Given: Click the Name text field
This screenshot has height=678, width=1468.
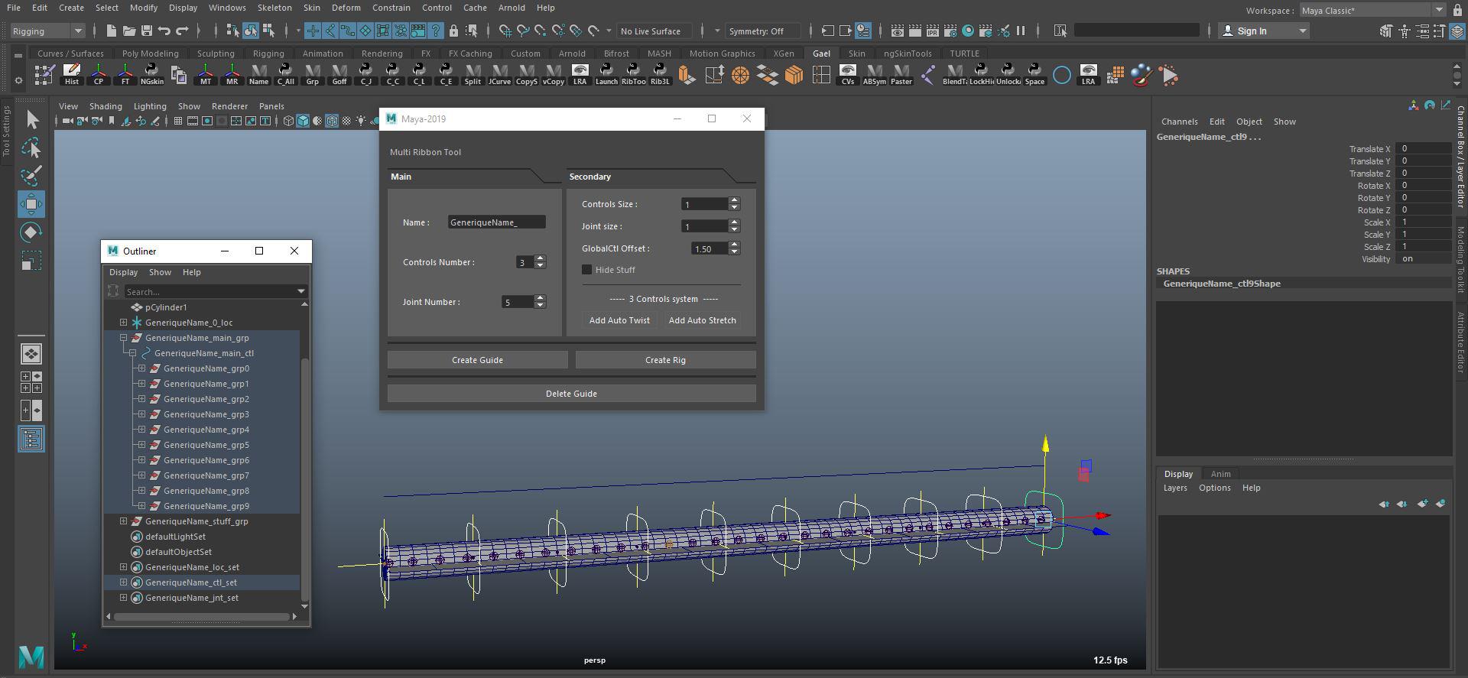Looking at the screenshot, I should [x=496, y=222].
